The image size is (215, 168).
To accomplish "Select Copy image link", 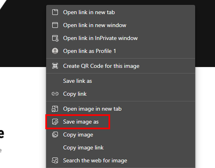I will [121, 148].
